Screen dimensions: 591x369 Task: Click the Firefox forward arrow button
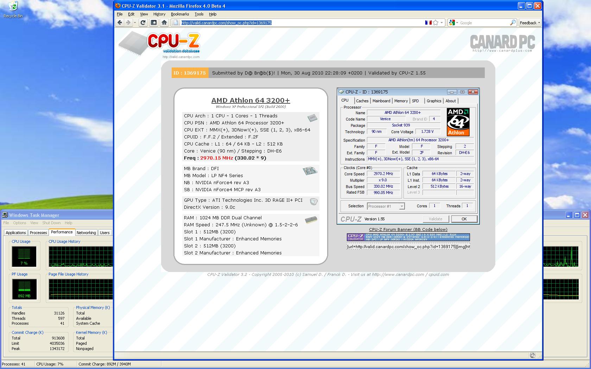(x=128, y=22)
